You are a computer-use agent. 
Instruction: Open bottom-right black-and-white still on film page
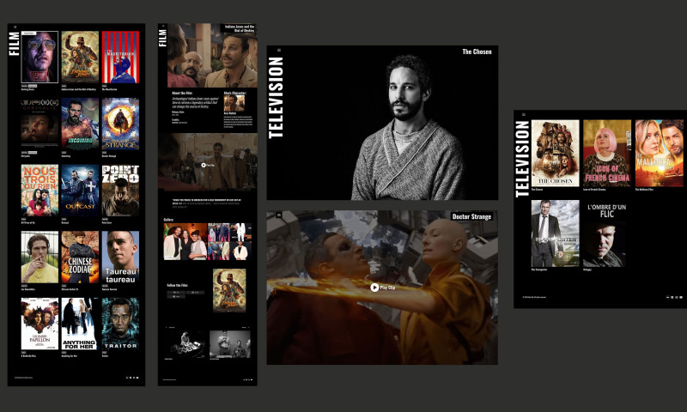click(x=230, y=344)
